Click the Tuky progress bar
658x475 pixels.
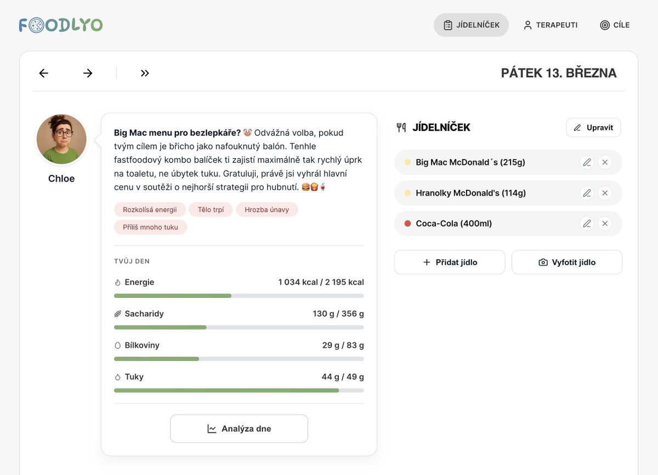click(239, 391)
